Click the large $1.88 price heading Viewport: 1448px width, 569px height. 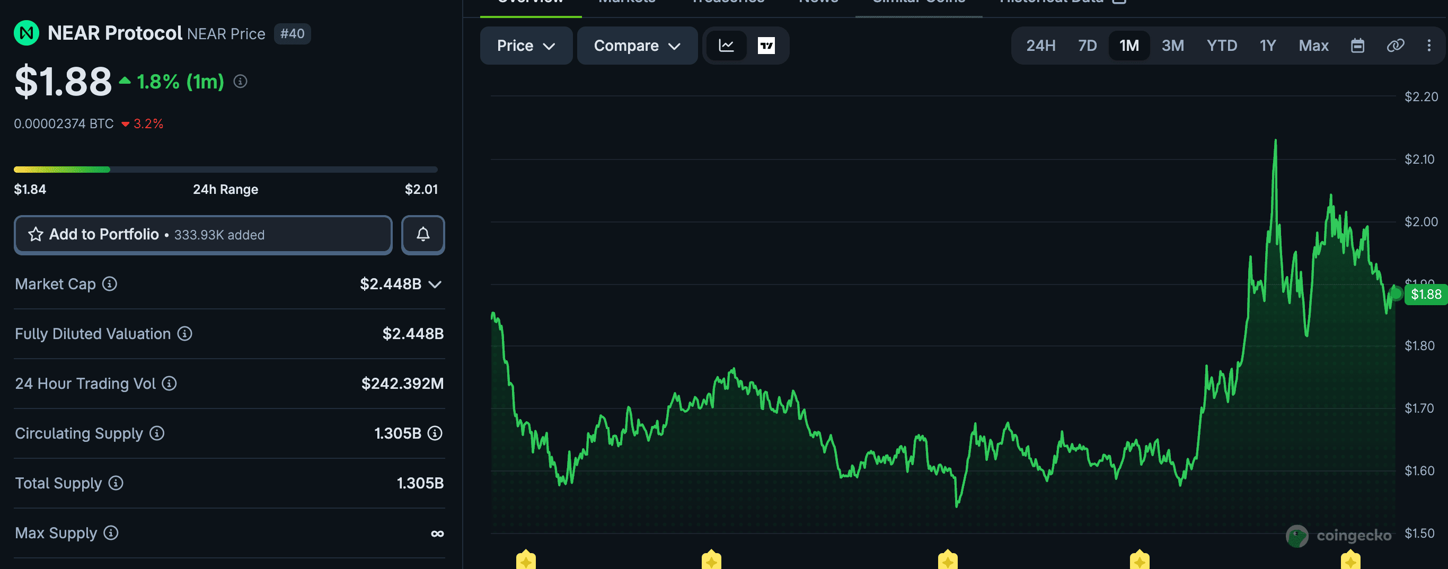[x=63, y=82]
